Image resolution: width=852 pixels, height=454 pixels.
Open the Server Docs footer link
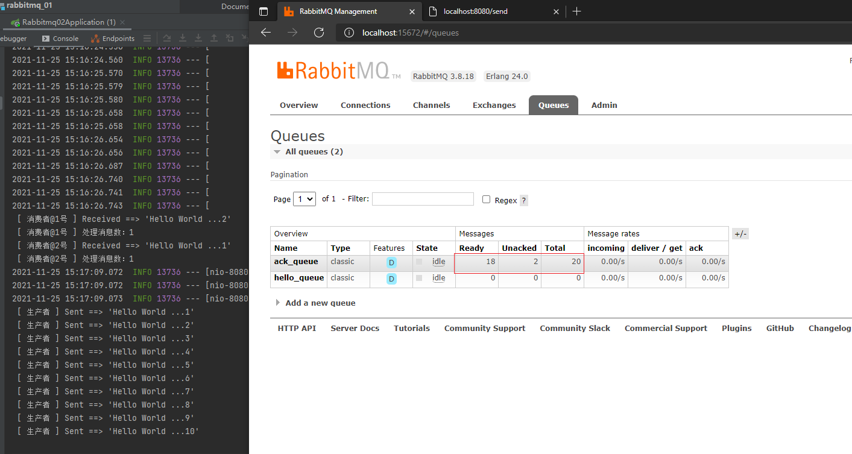[x=355, y=329]
